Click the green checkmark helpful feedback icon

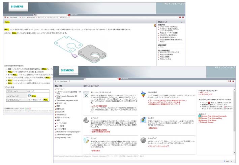[26, 109]
